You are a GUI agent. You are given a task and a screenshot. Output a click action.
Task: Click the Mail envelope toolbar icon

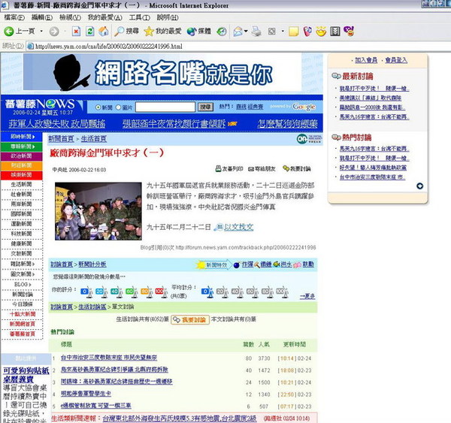(238, 32)
